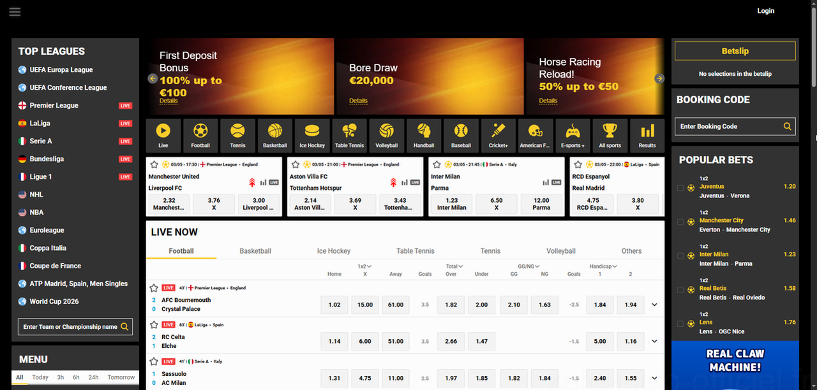Viewport: 817px width, 390px height.
Task: Open First Deposit Bonus Details link
Action: 169,101
